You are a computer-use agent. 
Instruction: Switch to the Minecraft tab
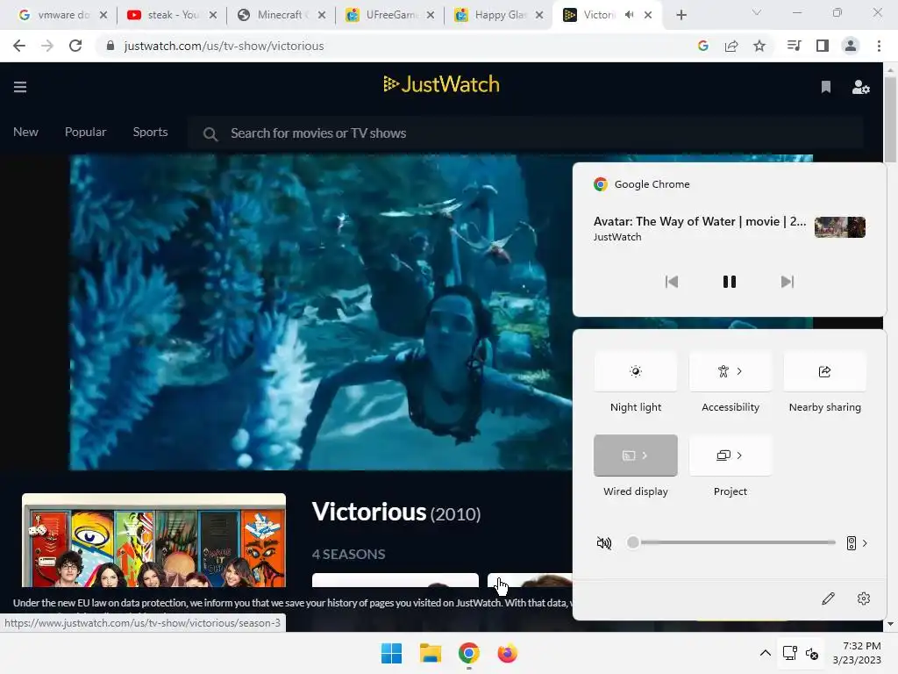pyautogui.click(x=281, y=15)
